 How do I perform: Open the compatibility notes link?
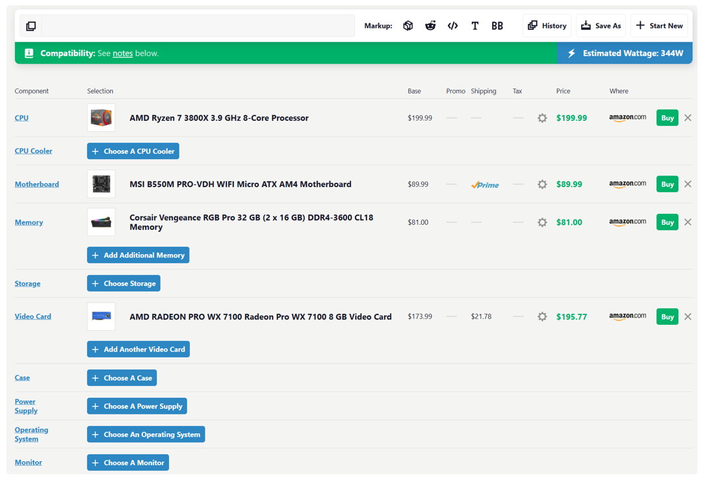click(x=123, y=53)
